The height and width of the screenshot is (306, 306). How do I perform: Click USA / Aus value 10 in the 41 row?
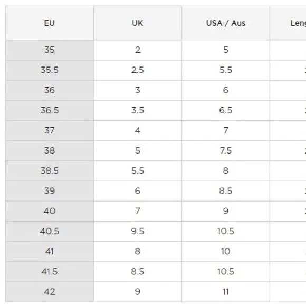click(x=226, y=251)
